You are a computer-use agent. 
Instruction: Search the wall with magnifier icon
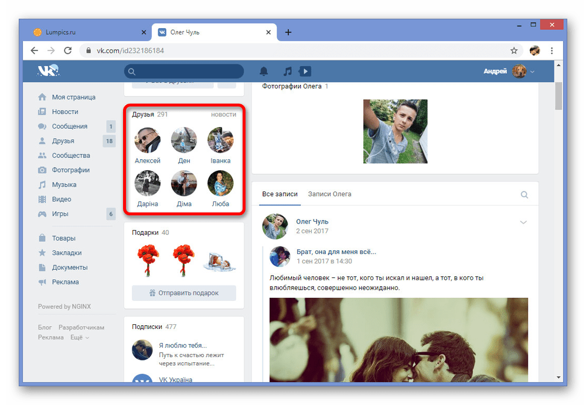tap(524, 194)
